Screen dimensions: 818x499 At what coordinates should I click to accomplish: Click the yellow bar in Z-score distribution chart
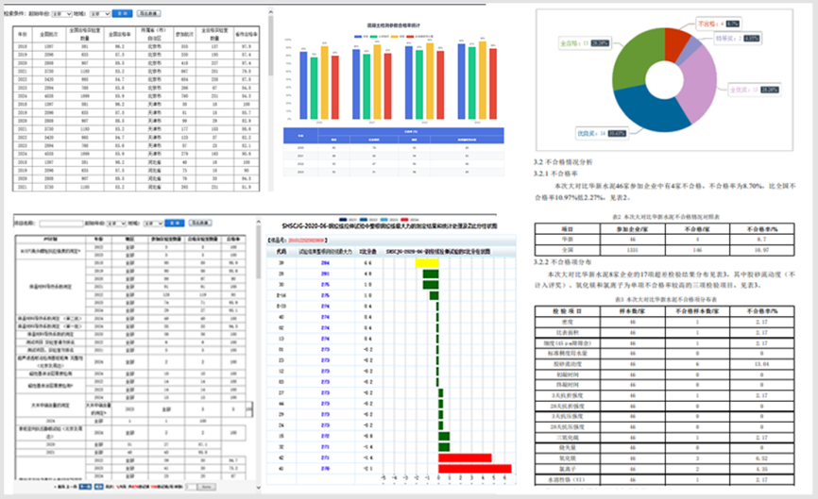point(428,263)
